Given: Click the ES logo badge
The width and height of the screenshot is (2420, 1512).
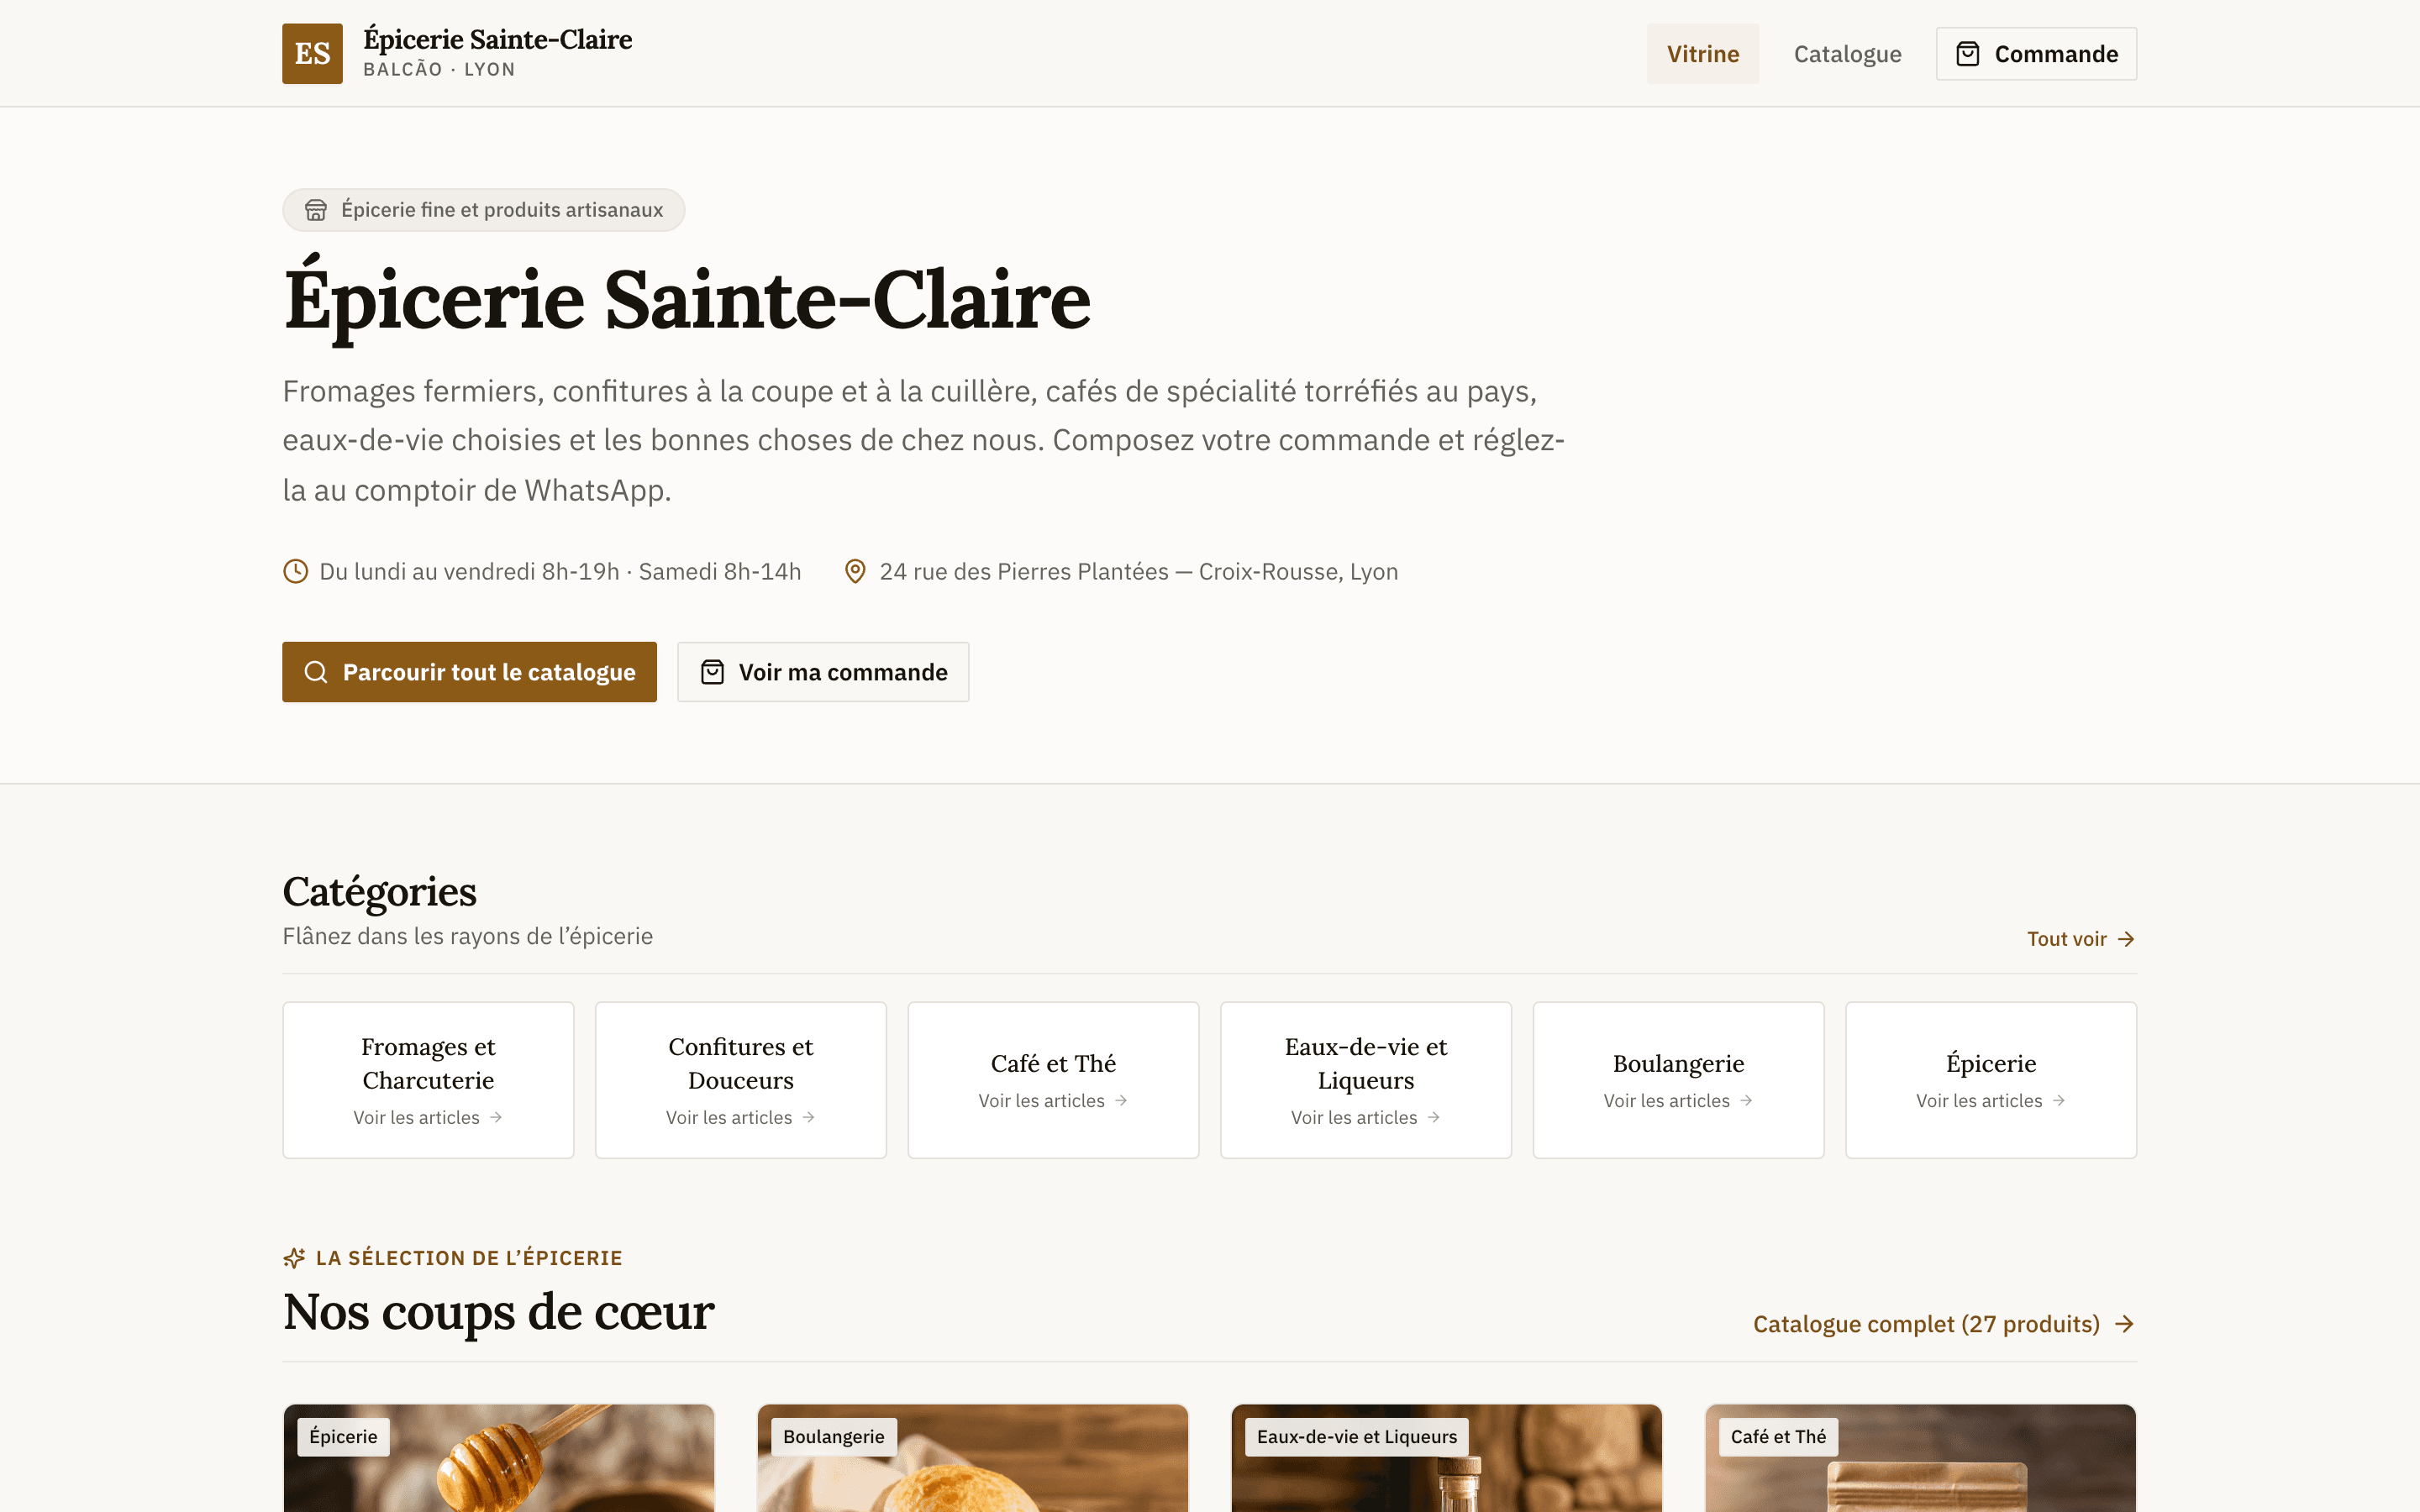Looking at the screenshot, I should pos(312,53).
